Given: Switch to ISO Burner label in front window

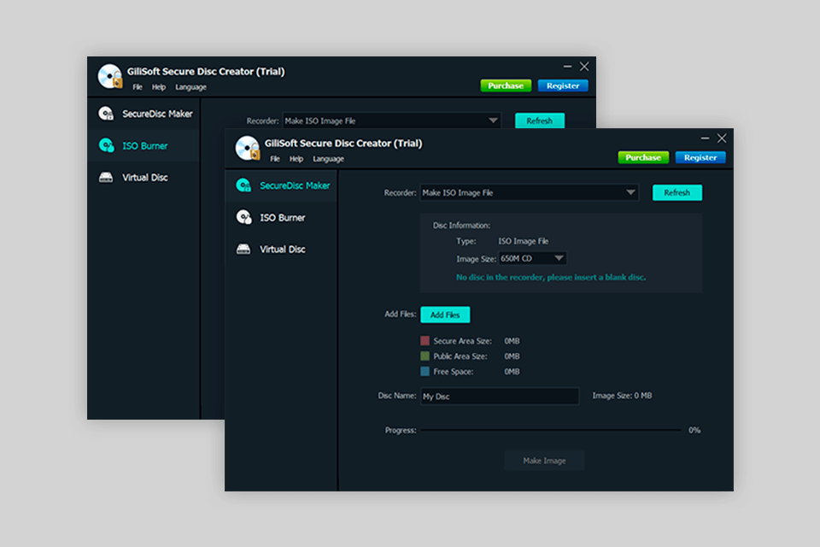Looking at the screenshot, I should click(283, 218).
